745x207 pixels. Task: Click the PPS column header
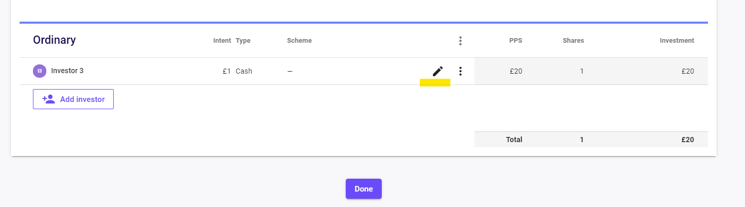[516, 41]
